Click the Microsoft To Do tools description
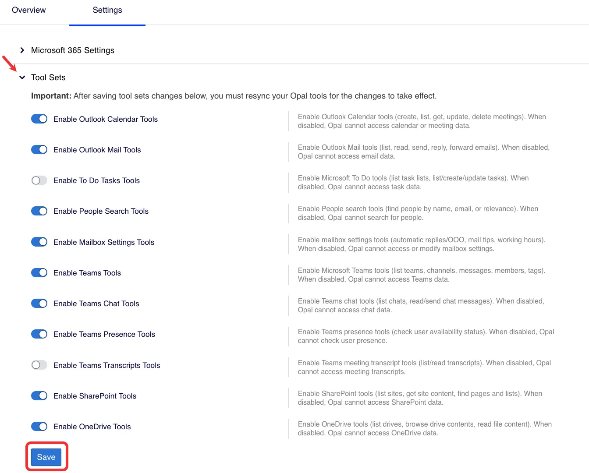 413,183
